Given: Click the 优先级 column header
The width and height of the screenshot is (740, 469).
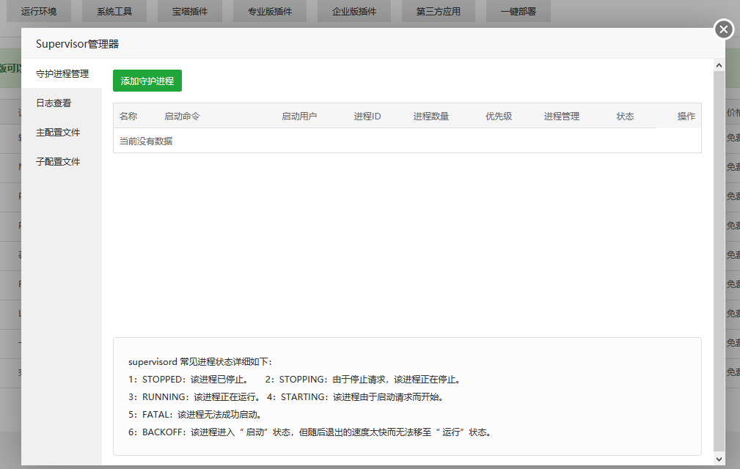Looking at the screenshot, I should click(499, 116).
